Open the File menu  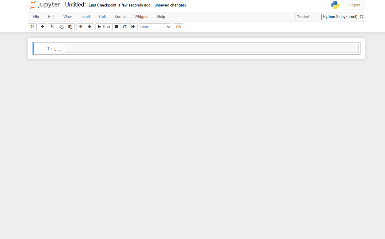coord(36,17)
